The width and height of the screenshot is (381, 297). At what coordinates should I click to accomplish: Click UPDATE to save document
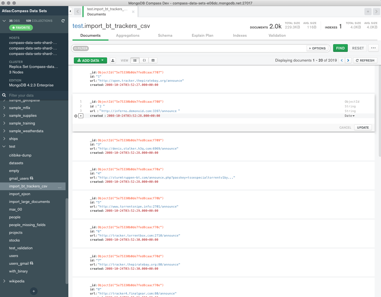(363, 128)
